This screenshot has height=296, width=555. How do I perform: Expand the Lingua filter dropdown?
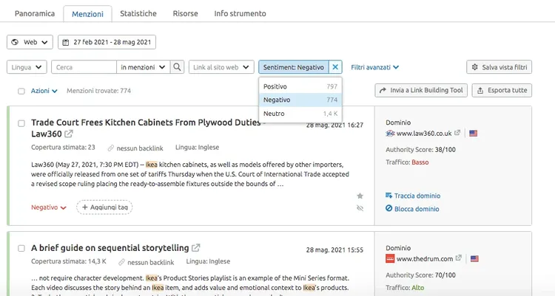coord(27,67)
